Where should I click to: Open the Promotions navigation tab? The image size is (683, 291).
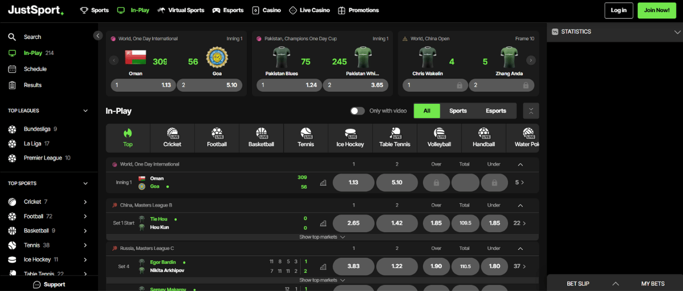[x=358, y=10]
